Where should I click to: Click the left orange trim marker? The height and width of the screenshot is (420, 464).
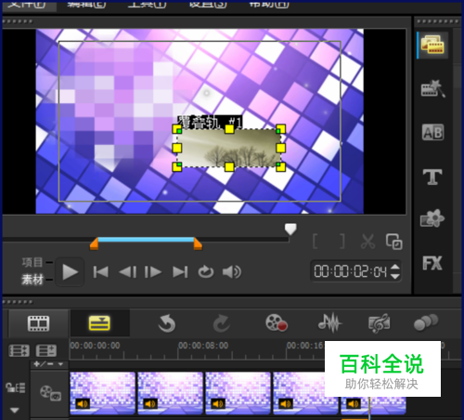click(94, 243)
